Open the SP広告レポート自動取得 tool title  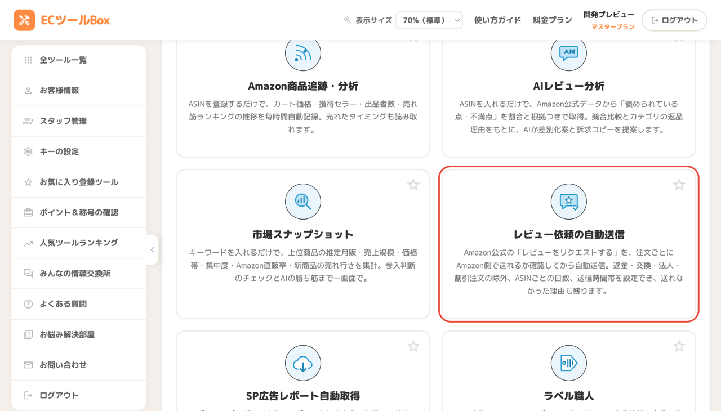point(303,396)
